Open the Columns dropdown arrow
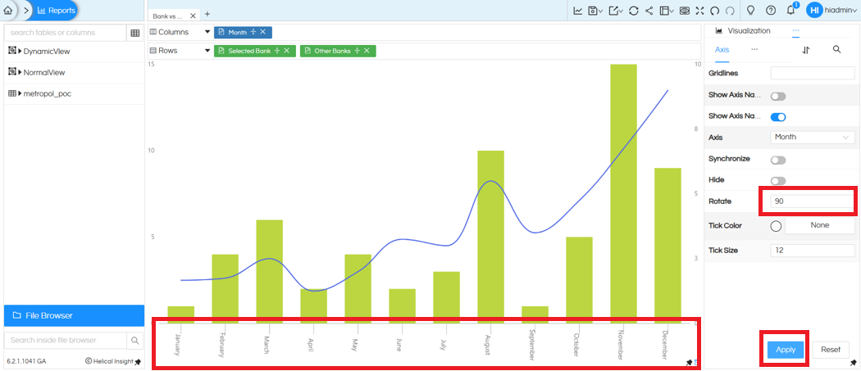 tap(207, 33)
